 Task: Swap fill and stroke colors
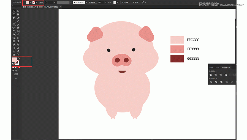pyautogui.click(x=18, y=58)
